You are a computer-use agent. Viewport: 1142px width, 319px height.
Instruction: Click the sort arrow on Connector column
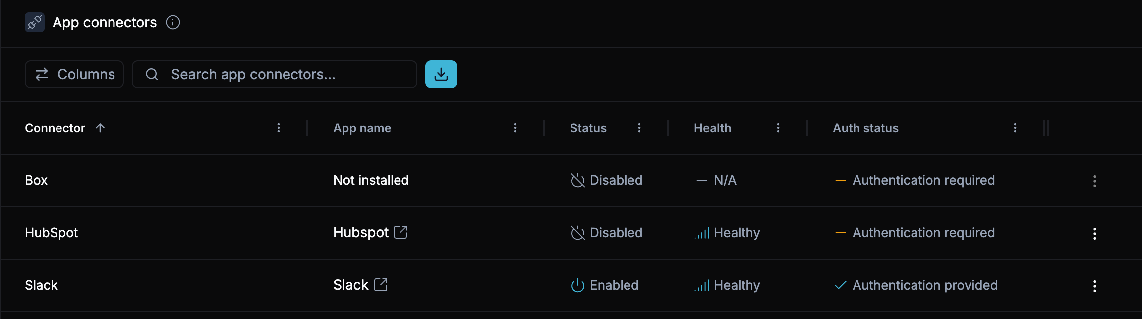point(100,128)
